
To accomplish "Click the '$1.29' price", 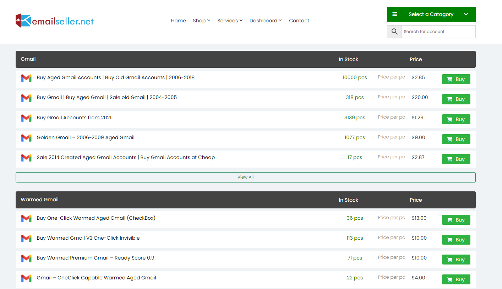I will [418, 118].
